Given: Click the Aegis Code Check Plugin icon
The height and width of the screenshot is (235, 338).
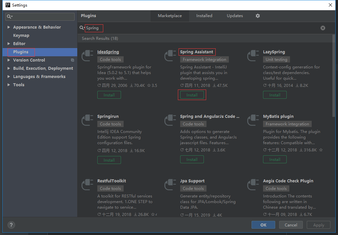Looking at the screenshot, I should point(253,184).
